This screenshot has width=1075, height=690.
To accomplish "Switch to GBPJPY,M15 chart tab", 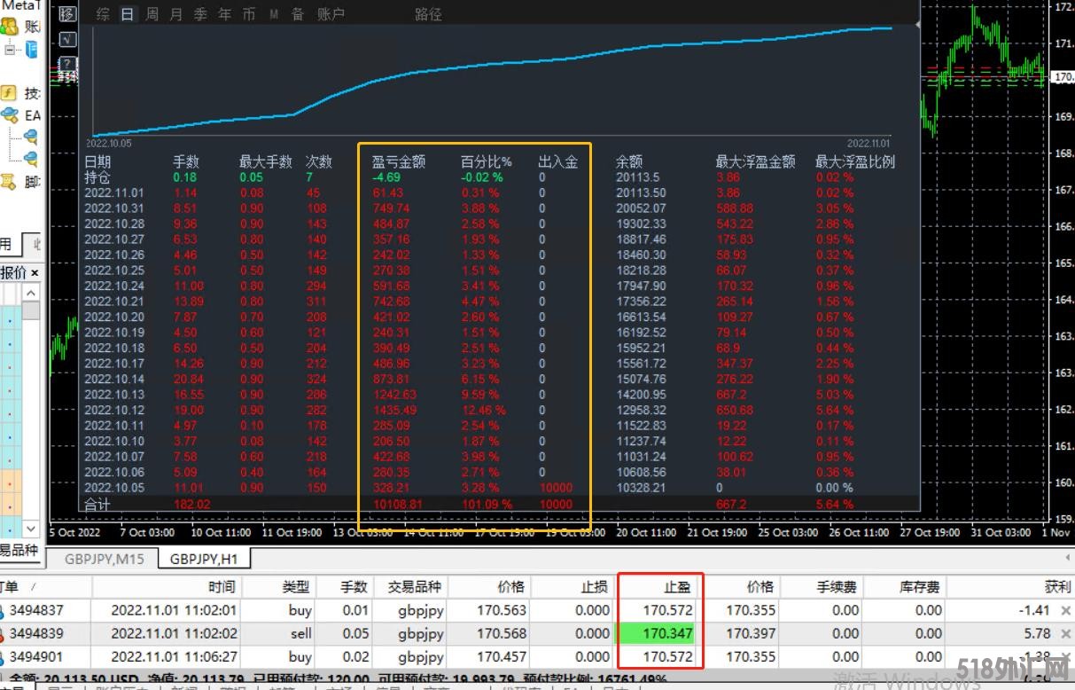I will [102, 559].
